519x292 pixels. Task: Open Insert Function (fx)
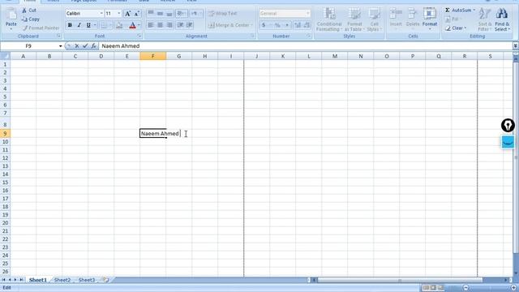tap(94, 46)
